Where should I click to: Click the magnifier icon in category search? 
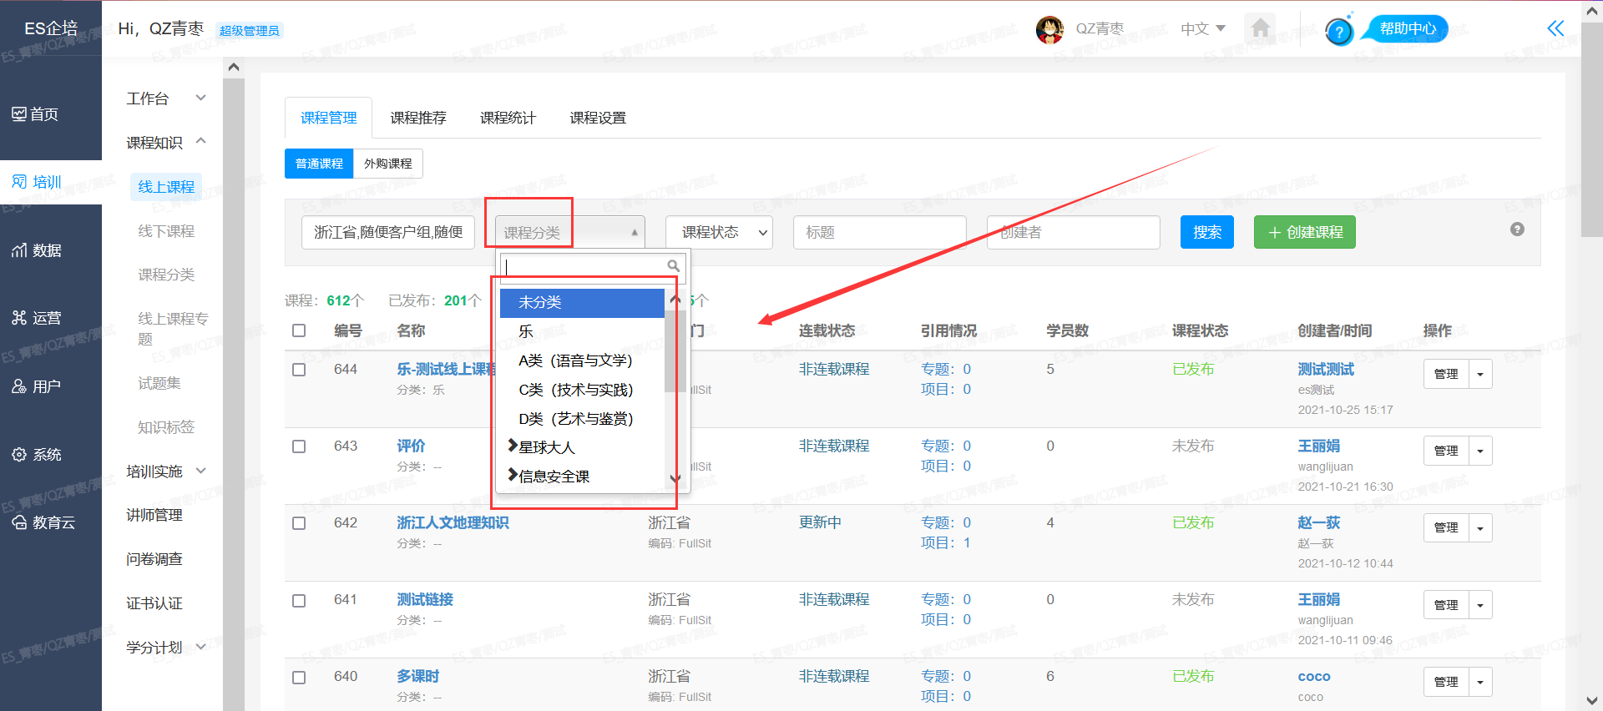(673, 265)
